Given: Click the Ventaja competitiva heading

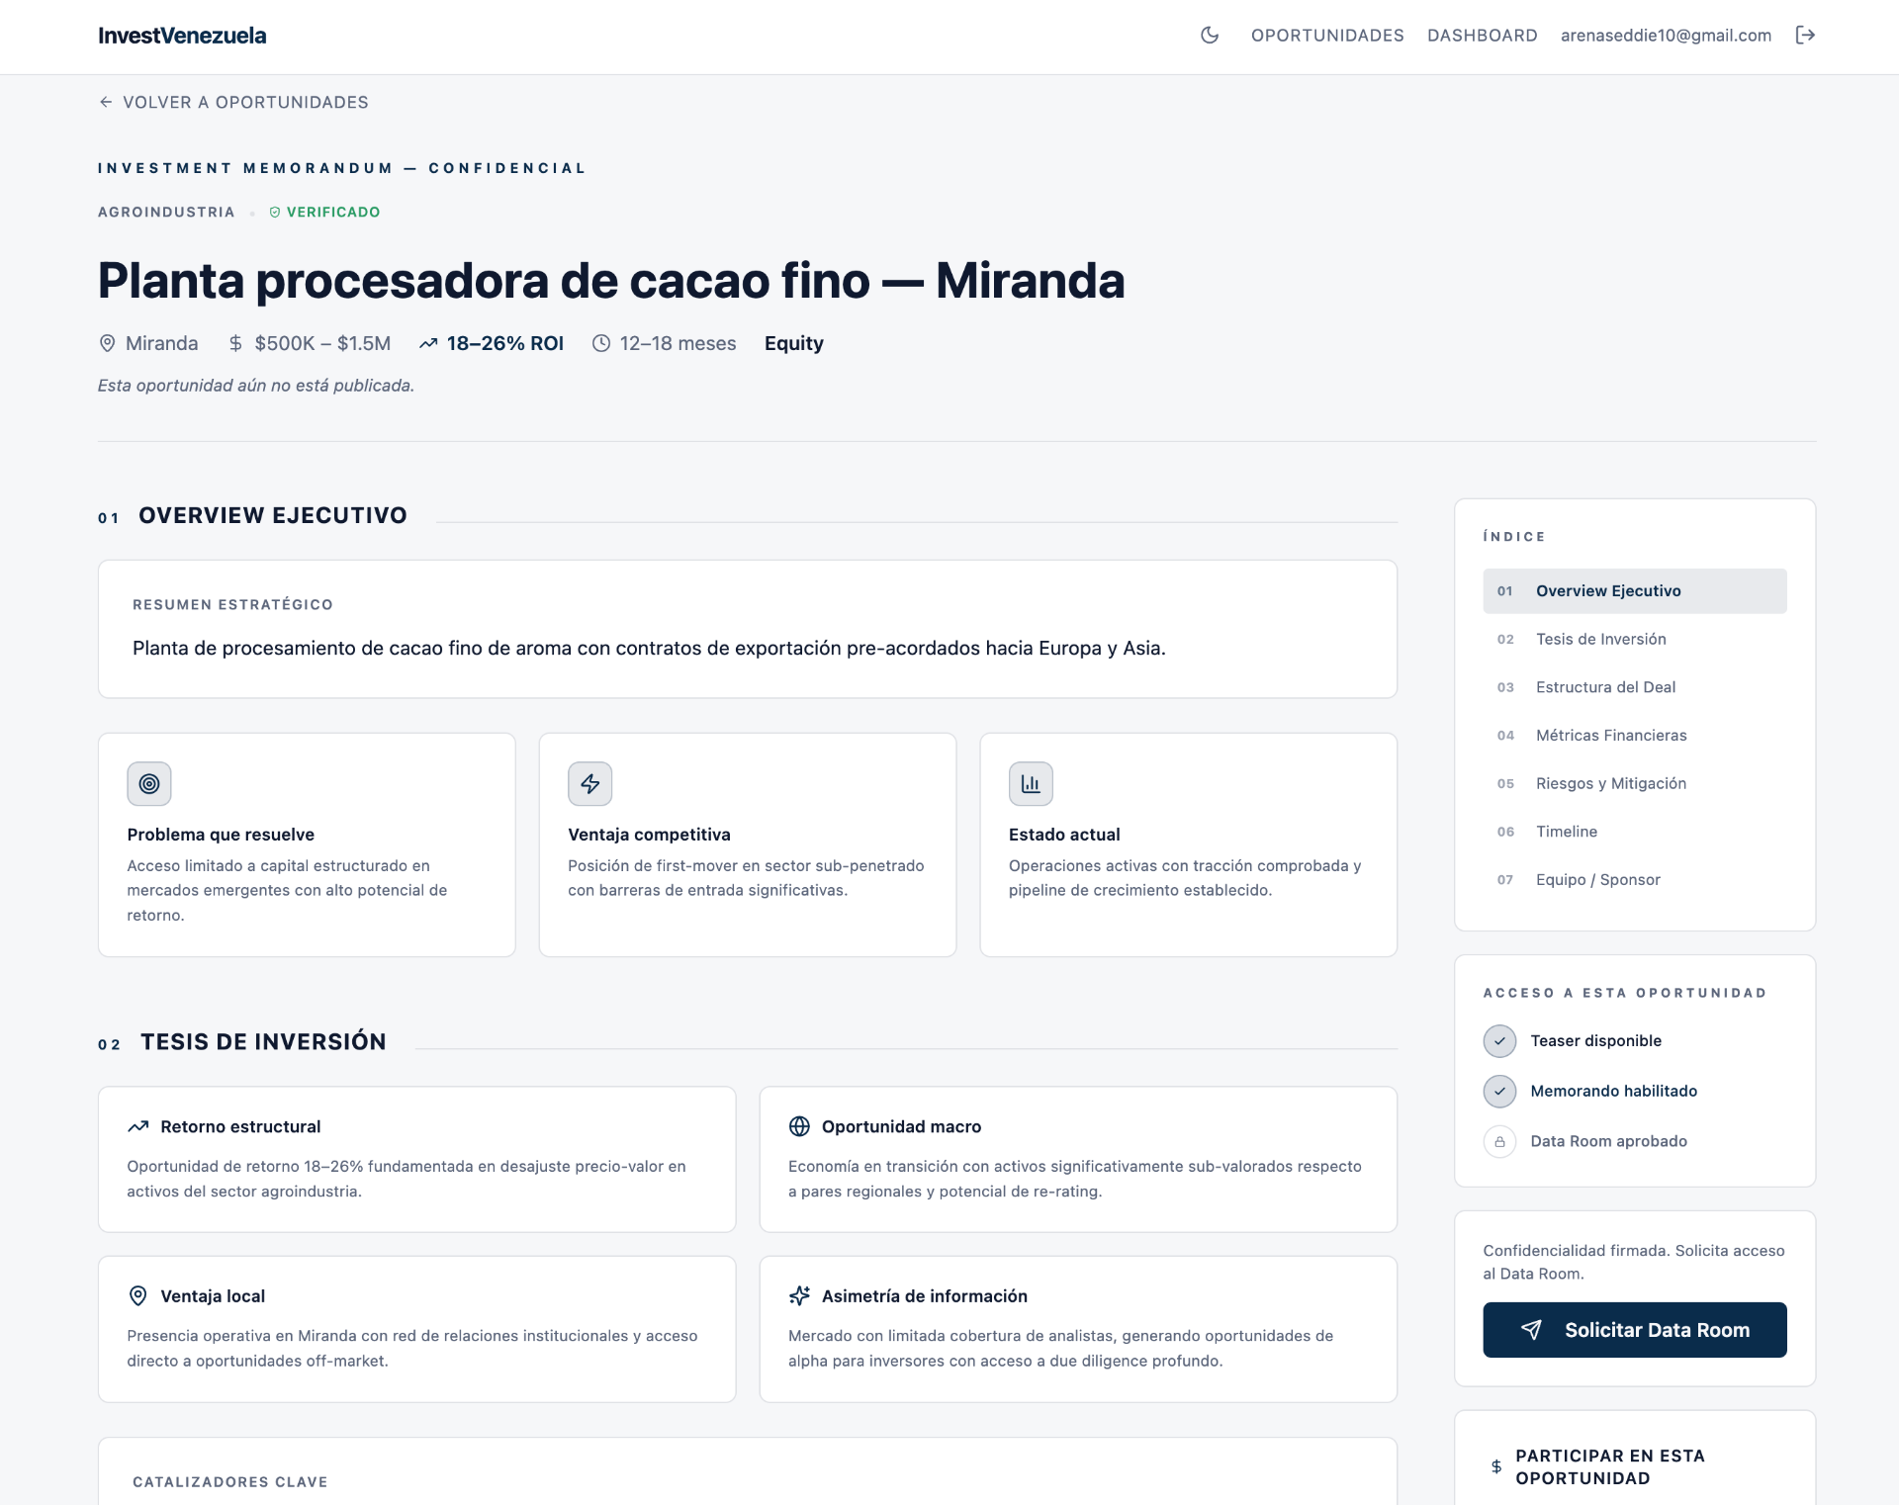Looking at the screenshot, I should click(x=649, y=835).
